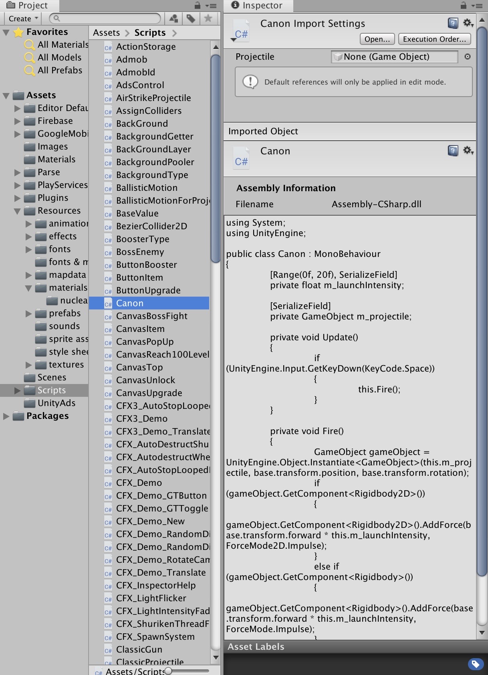
Task: Adjust the icon size slider at bottom
Action: (169, 671)
